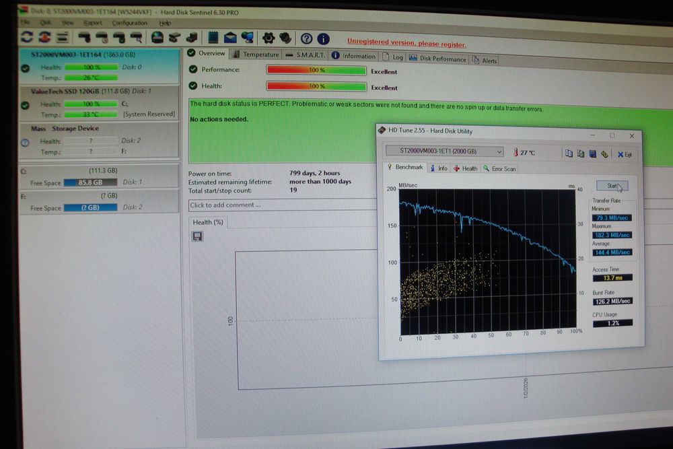The height and width of the screenshot is (449, 673).
Task: Select the ST2000VM003-1ET164 disk entry
Action: [99, 66]
